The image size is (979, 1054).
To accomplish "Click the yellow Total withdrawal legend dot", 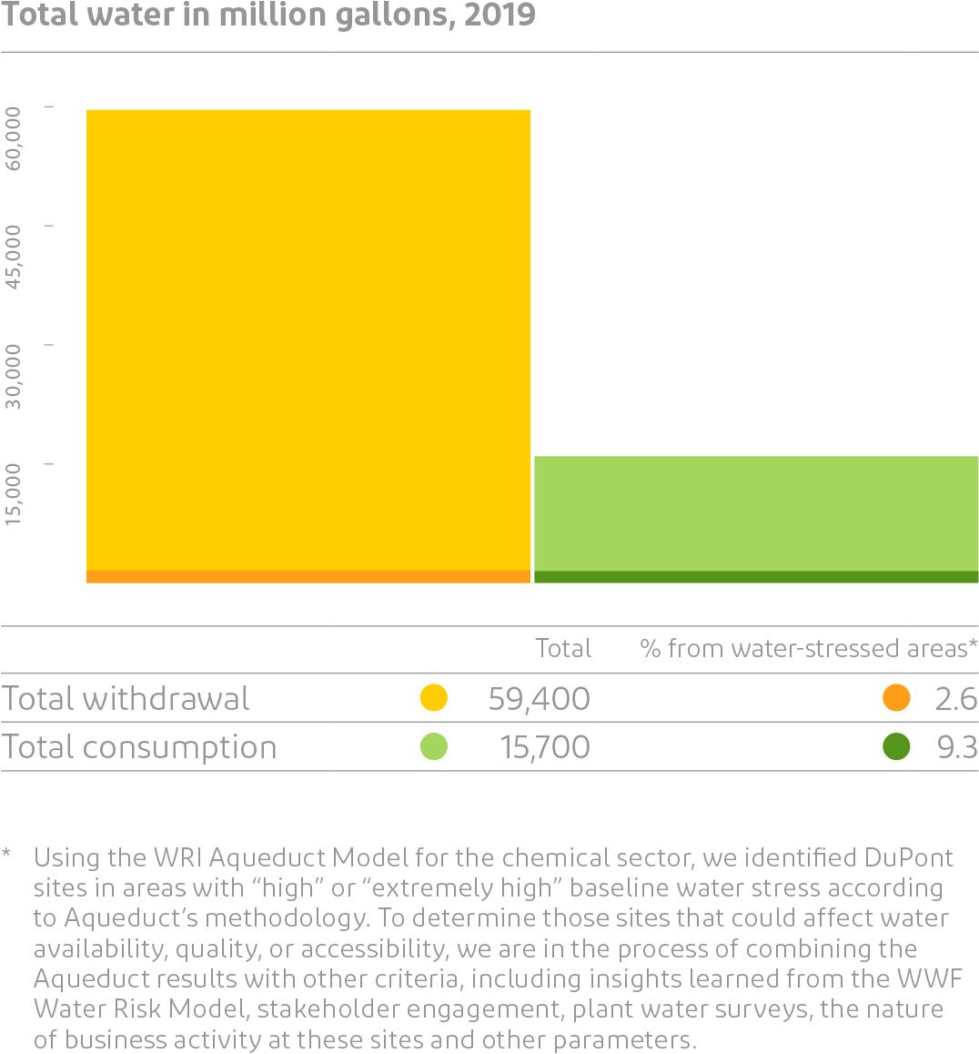I will (434, 698).
